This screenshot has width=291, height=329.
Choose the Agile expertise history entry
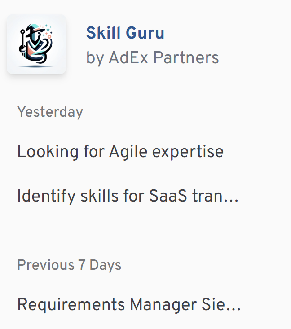120,152
